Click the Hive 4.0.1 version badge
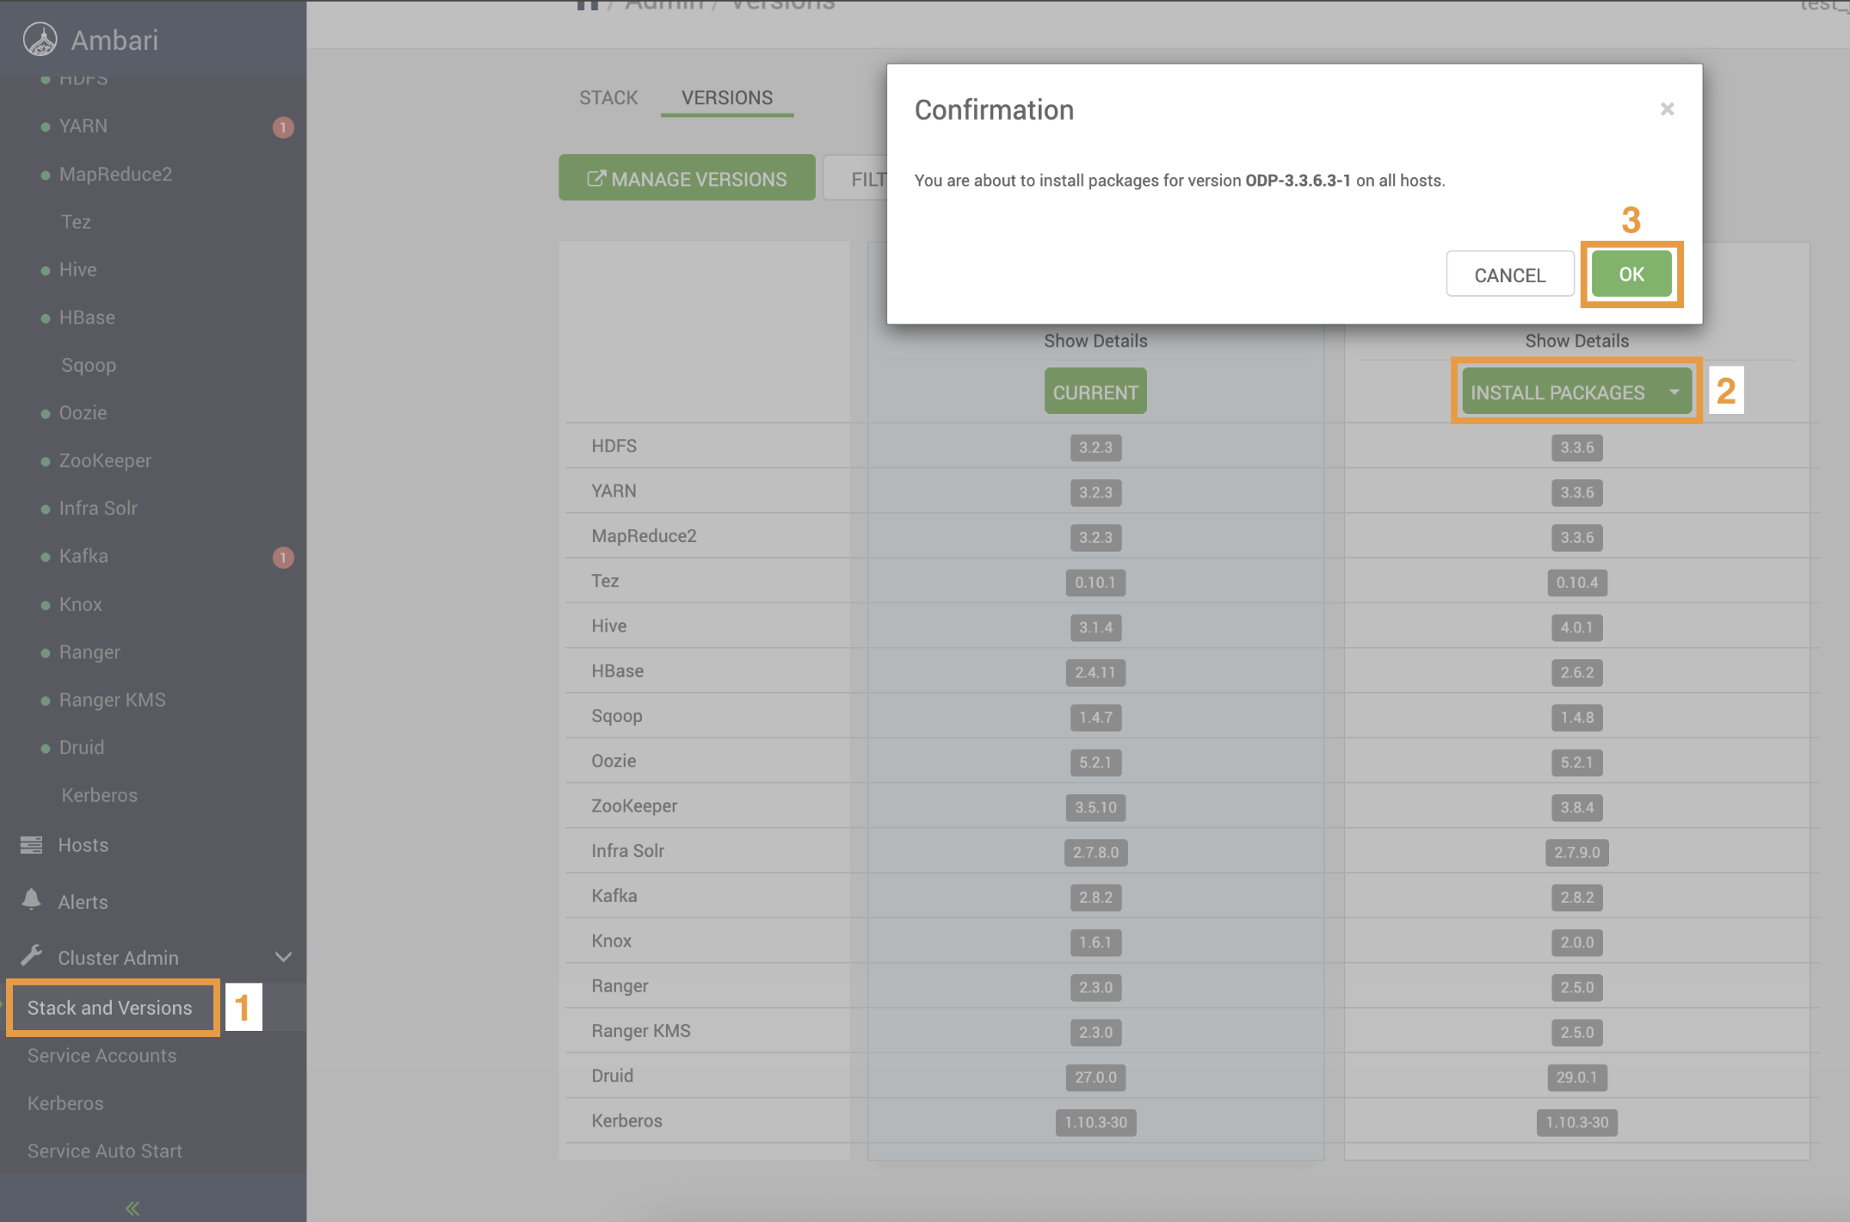Screen dimensions: 1850x1222 (1576, 627)
